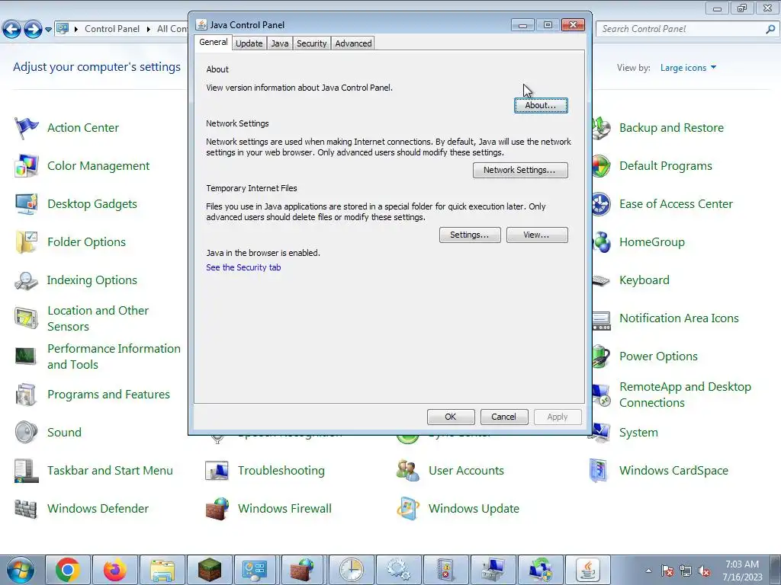
Task: Click the Performance Information and Tools icon
Action: click(x=26, y=356)
